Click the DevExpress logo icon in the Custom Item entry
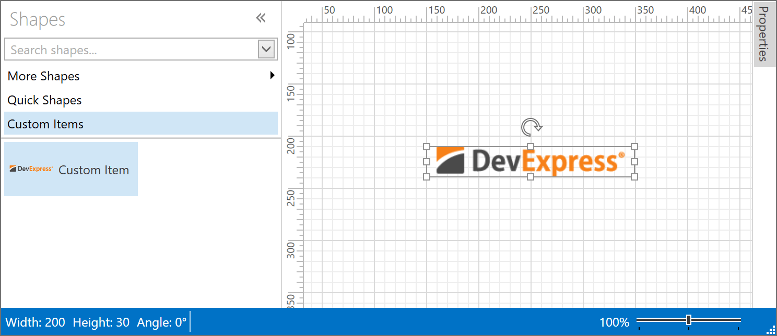 [x=31, y=169]
